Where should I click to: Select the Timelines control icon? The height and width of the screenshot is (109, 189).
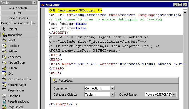point(4,96)
